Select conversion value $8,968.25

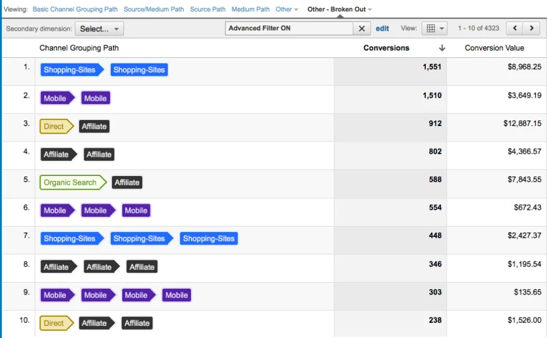point(525,67)
